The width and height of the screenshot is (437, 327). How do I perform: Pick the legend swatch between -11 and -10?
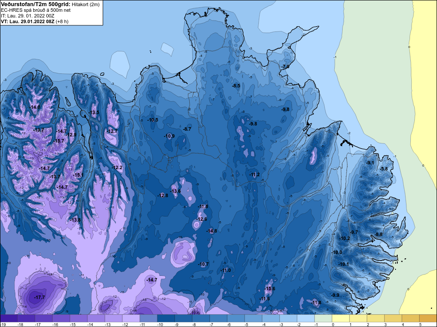tap(149, 318)
